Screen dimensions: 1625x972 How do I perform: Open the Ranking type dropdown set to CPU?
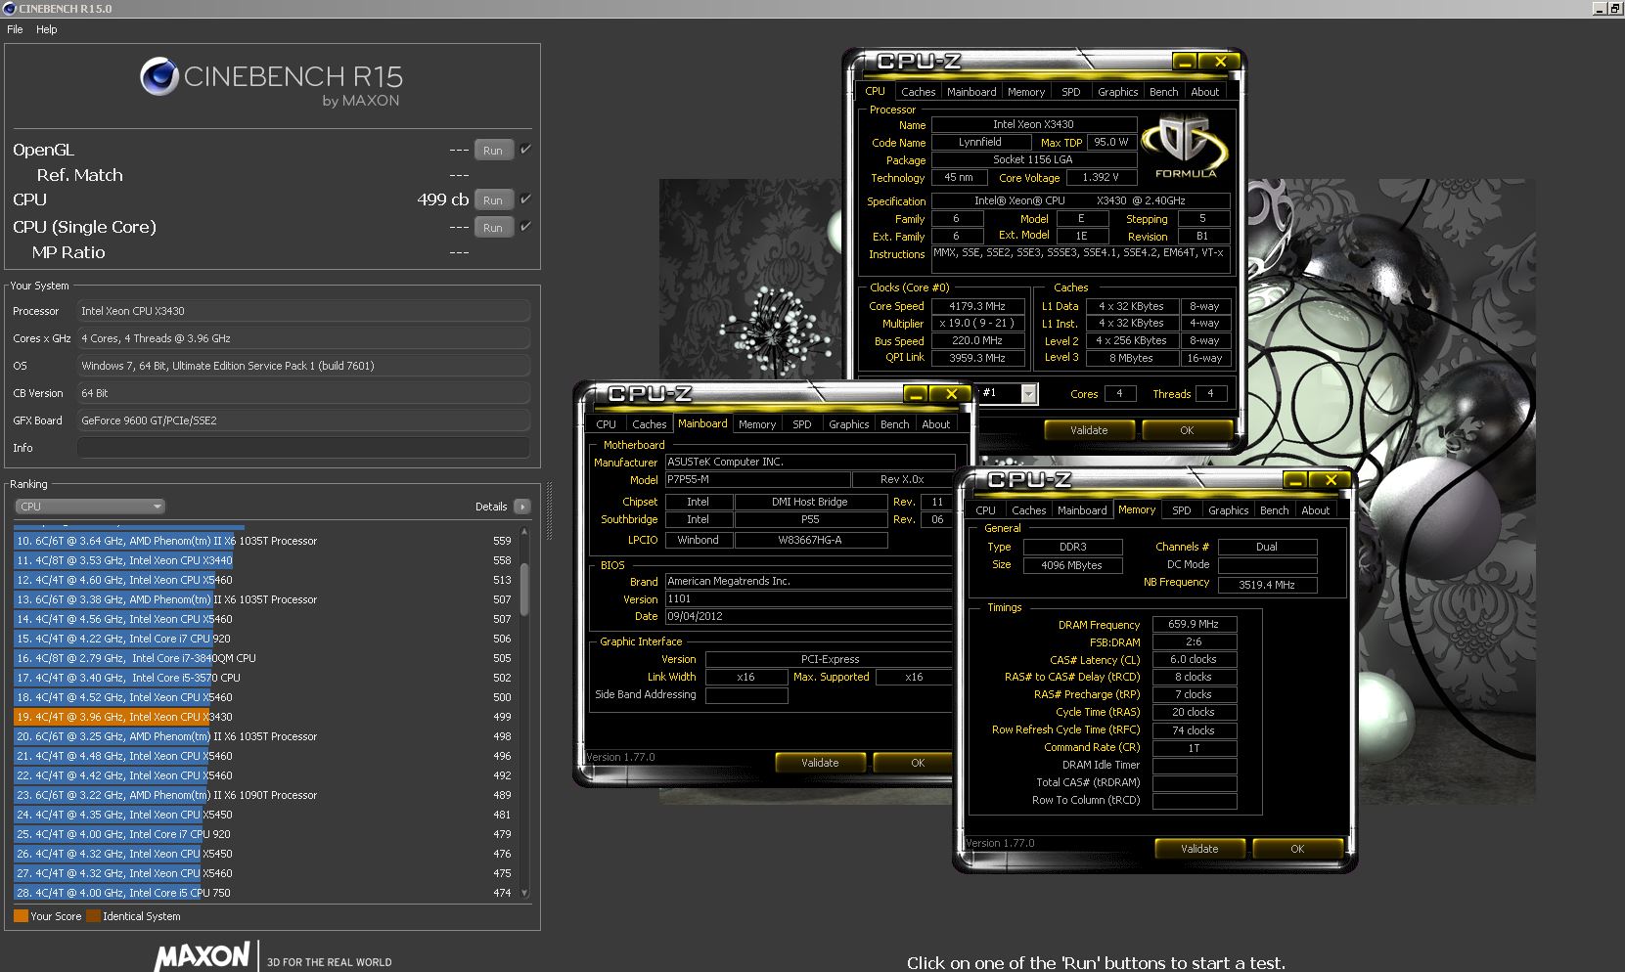90,507
